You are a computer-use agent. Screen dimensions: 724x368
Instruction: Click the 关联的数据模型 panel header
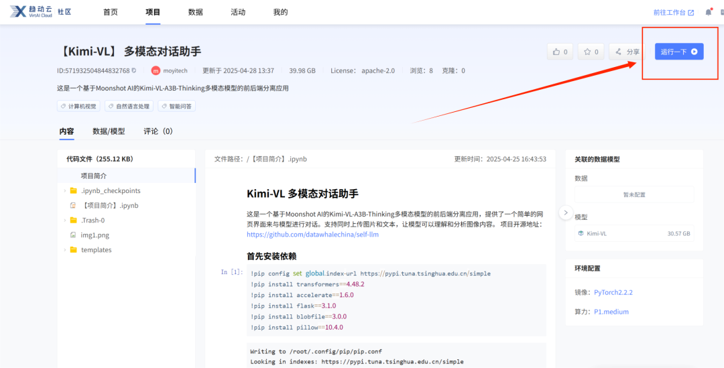tap(597, 159)
